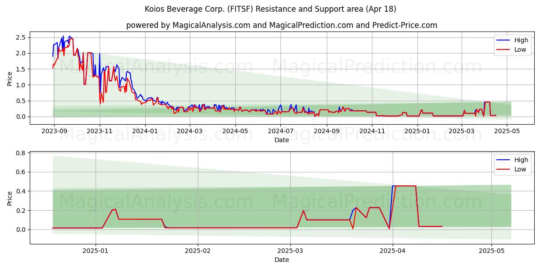The height and width of the screenshot is (270, 541).
Task: Click the '2024-11' date tick label
Action: [x=372, y=131]
